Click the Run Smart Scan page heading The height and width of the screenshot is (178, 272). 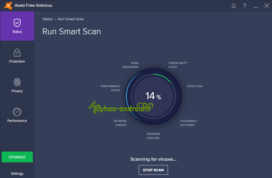pos(71,32)
